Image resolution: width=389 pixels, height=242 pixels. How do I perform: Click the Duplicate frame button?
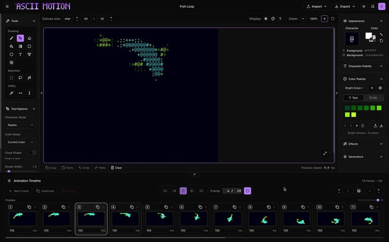tap(45, 191)
